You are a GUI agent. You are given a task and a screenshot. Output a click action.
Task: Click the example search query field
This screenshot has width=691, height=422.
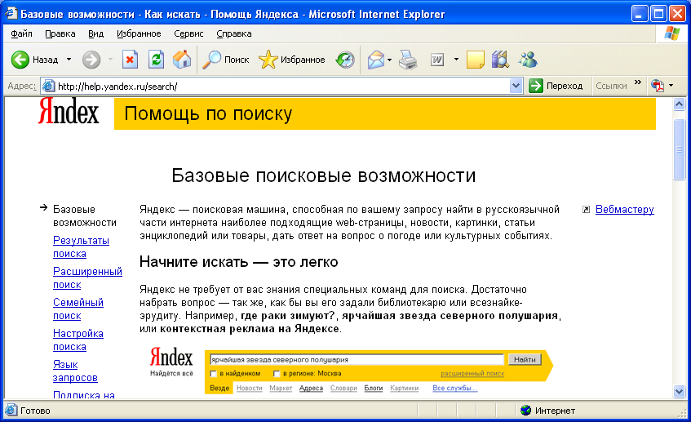pos(357,360)
